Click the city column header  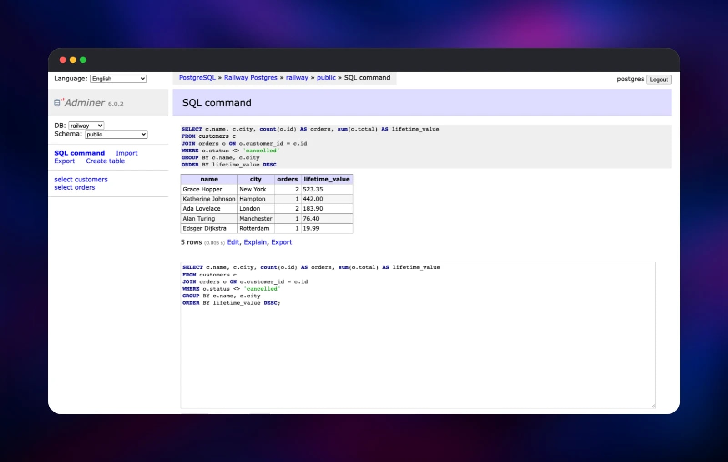point(256,179)
